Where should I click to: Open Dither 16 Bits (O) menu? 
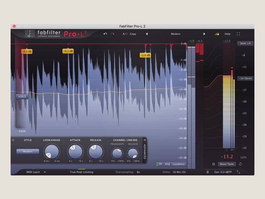[x=174, y=172]
